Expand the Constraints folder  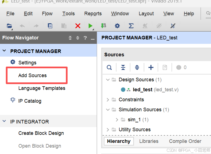tap(108, 100)
